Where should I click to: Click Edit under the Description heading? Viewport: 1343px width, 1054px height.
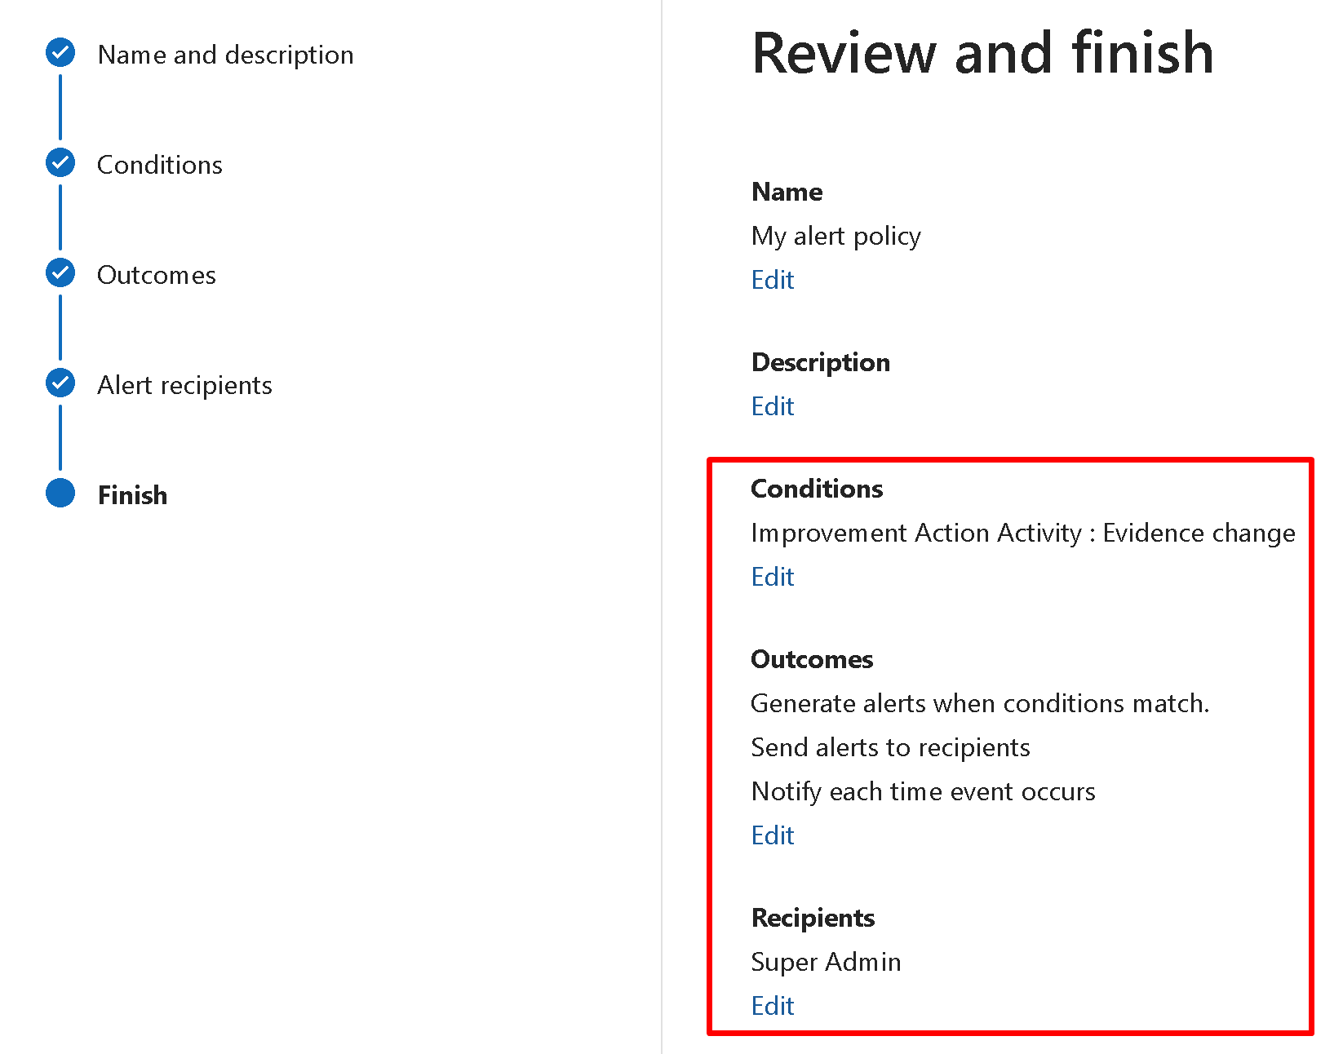point(772,406)
